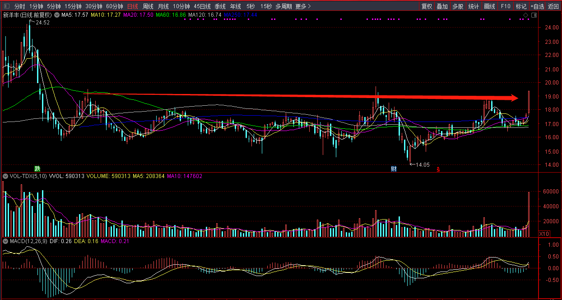Click the 14.05 low price marker
The image size is (562, 300).
(423, 165)
